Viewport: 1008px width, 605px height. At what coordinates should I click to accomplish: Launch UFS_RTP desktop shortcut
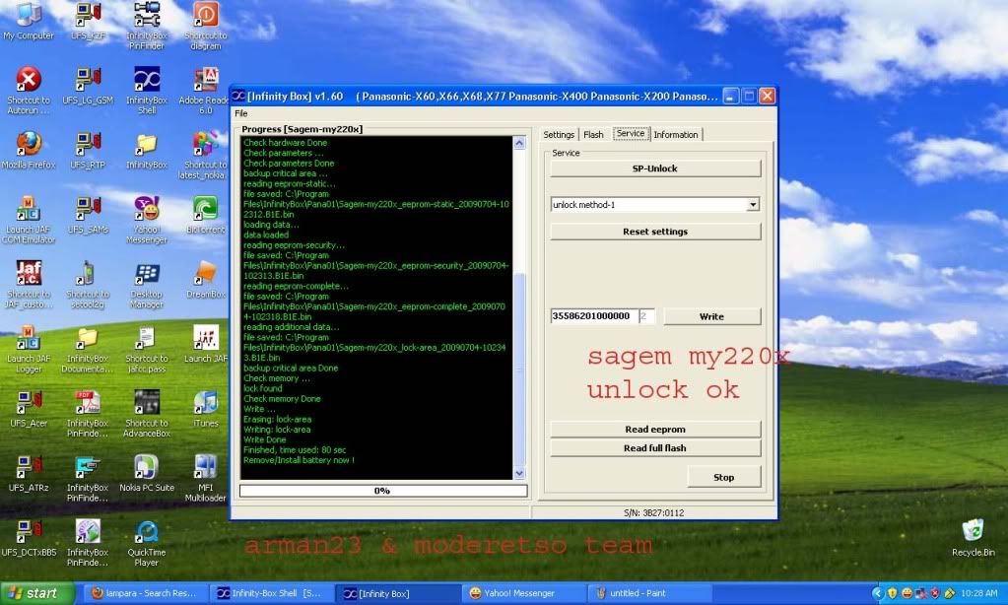click(88, 150)
